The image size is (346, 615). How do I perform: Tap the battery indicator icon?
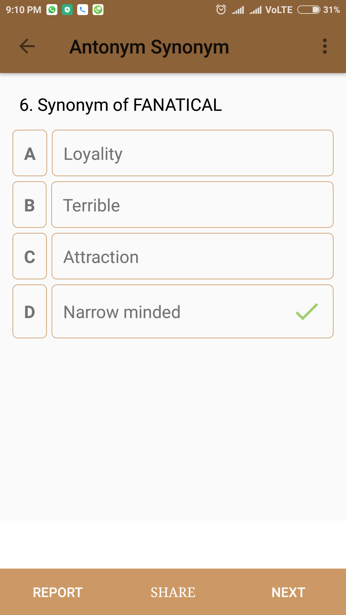click(x=309, y=10)
